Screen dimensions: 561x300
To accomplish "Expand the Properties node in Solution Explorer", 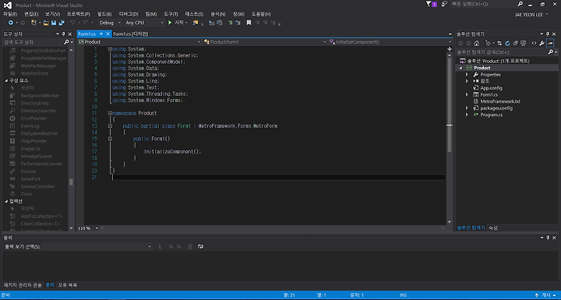I will pyautogui.click(x=467, y=75).
